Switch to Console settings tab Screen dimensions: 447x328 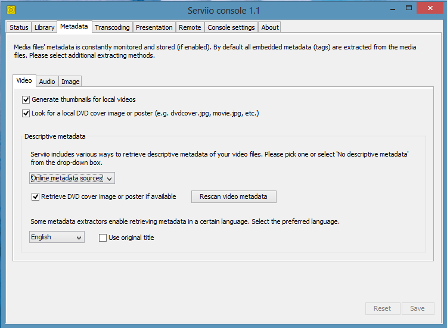point(231,27)
